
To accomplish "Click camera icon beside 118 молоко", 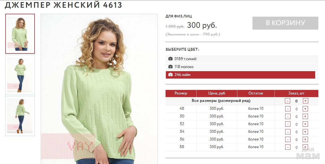I will point(170,67).
